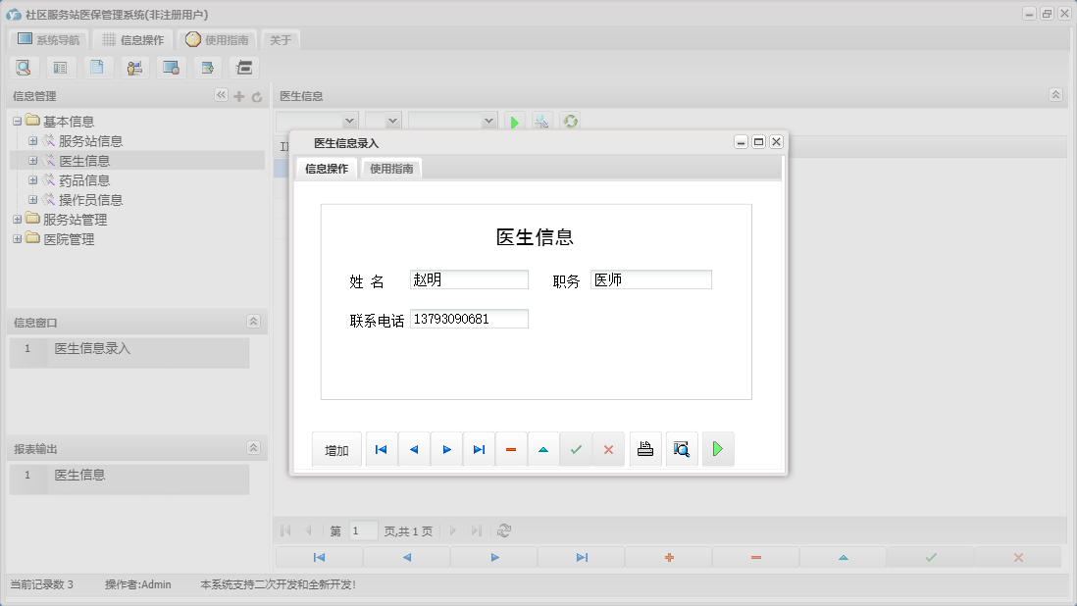Screen dimensions: 1077x606
Task: Refresh the doctor list with the green arrows icon
Action: coord(570,121)
